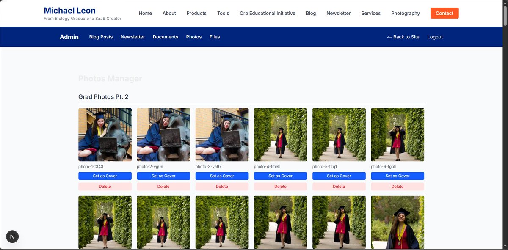508x250 pixels.
Task: Set photo-1-t343 as cover
Action: point(105,176)
